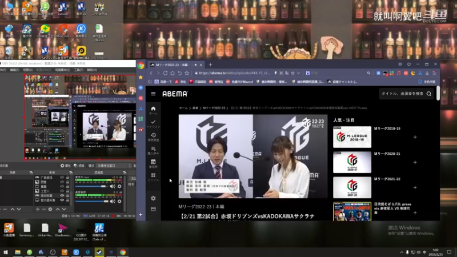Click the browser reload button
This screenshot has width=457, height=257.
tap(165, 73)
